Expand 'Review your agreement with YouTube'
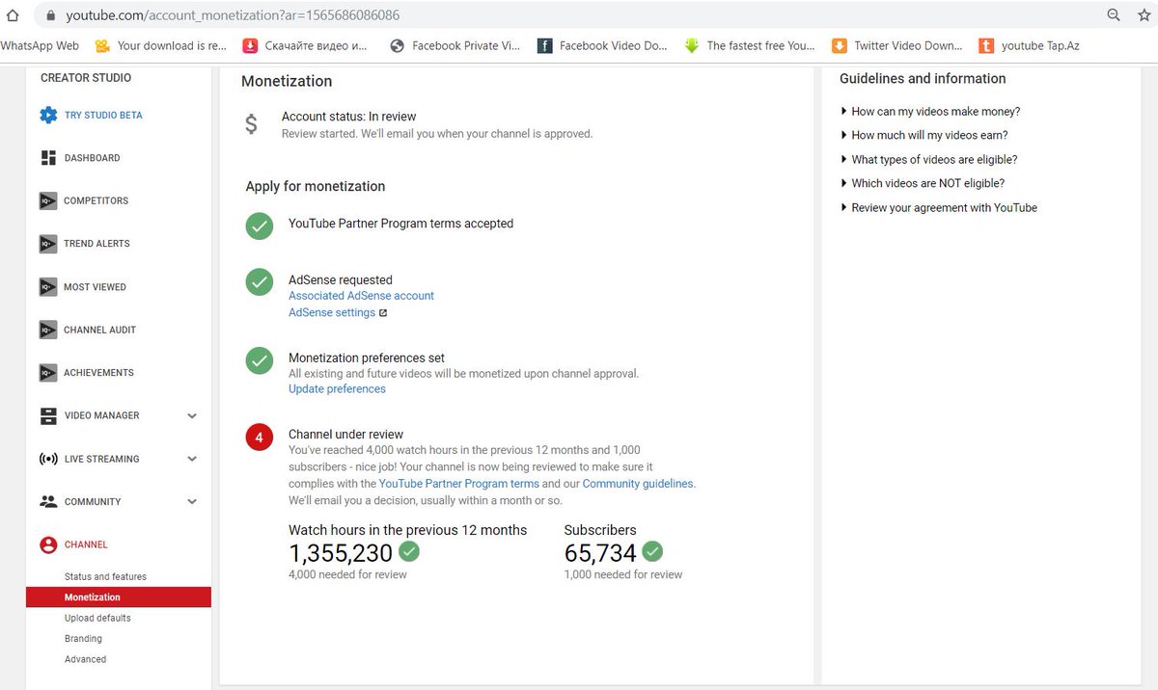The image size is (1158, 690). 940,207
